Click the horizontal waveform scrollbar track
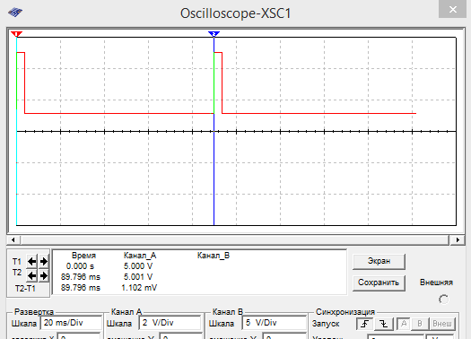471x339 pixels. [235, 240]
